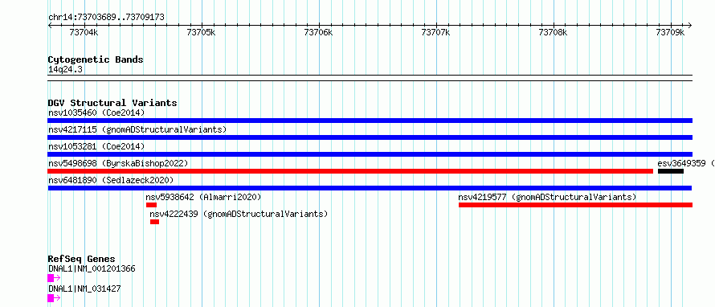Select the nsv6481890 Sedlazeck2020 blue bar
Screen dimensions: 715x307
click(370, 188)
